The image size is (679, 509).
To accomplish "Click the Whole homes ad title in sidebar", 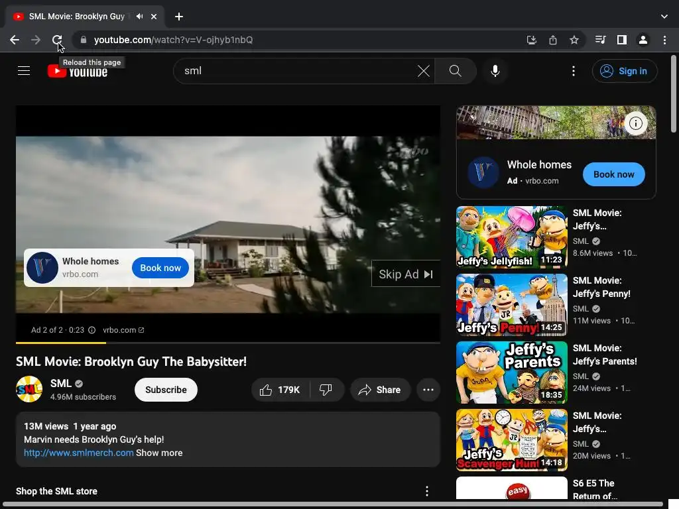I will (539, 164).
